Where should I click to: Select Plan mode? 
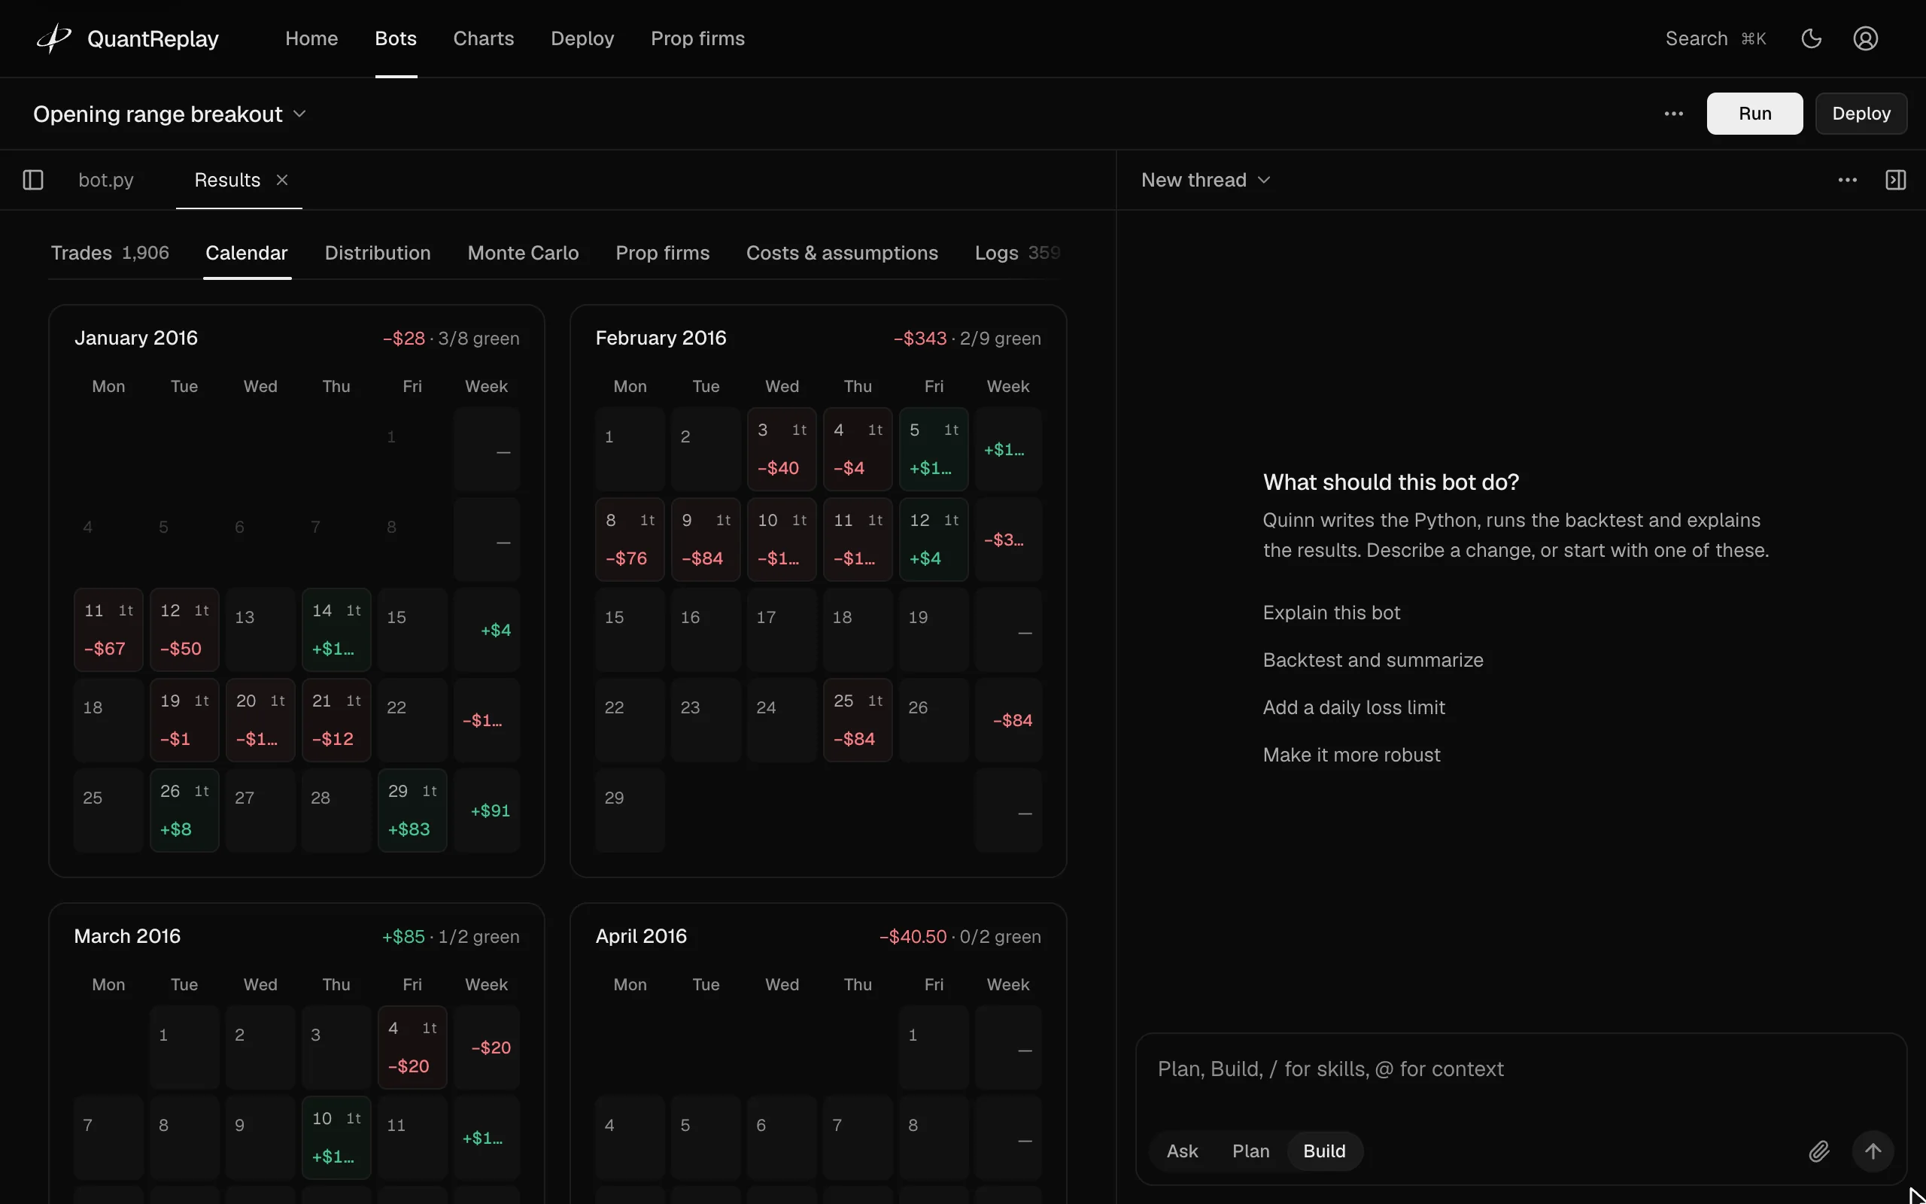coord(1250,1151)
